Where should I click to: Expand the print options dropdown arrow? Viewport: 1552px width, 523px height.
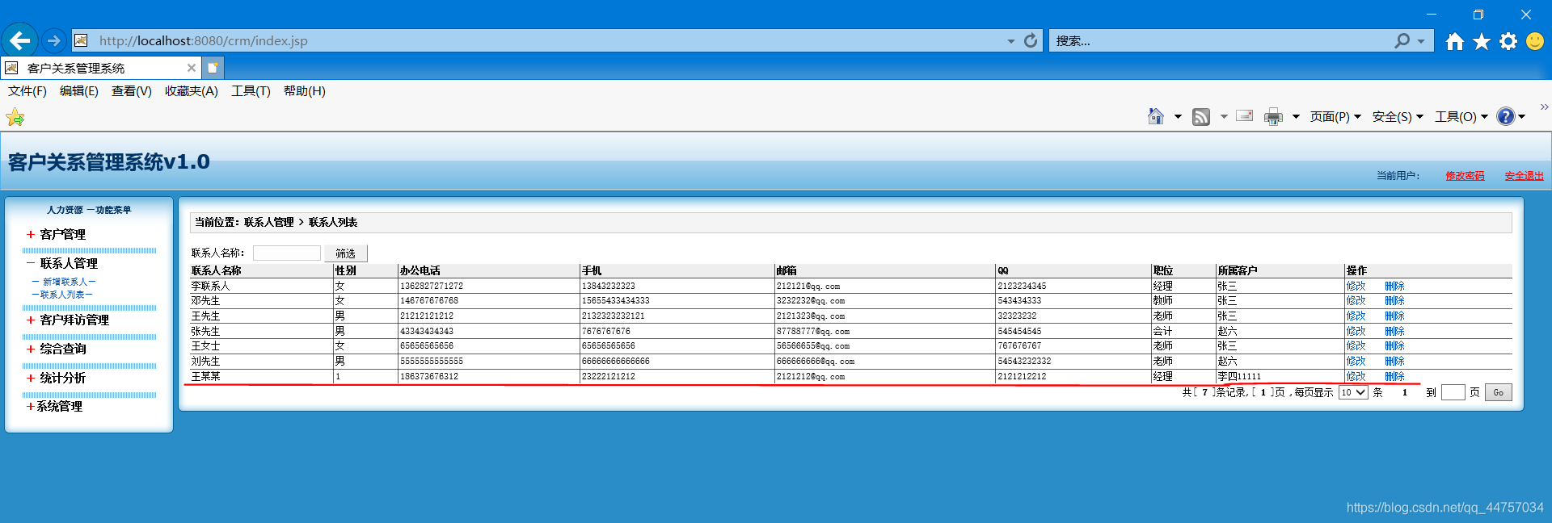(1296, 117)
